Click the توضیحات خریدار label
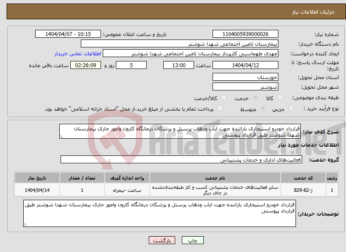The image size is (346, 252). (x=318, y=214)
